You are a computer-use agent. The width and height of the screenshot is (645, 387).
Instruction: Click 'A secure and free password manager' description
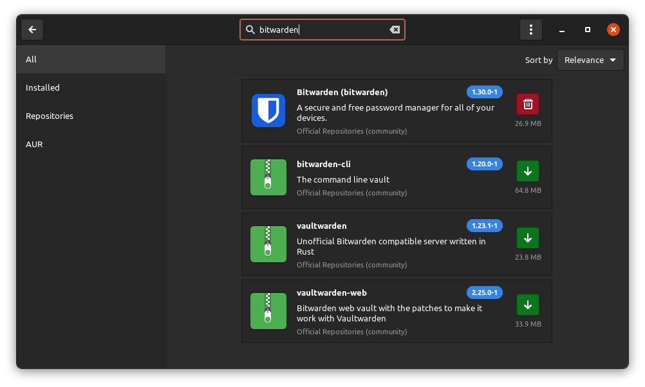[x=395, y=113]
